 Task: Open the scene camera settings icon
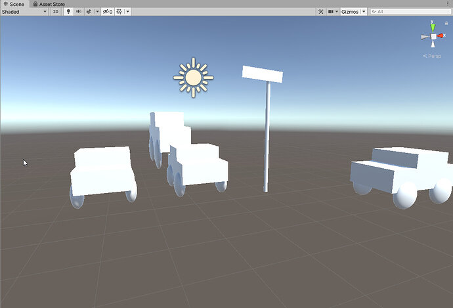point(330,12)
